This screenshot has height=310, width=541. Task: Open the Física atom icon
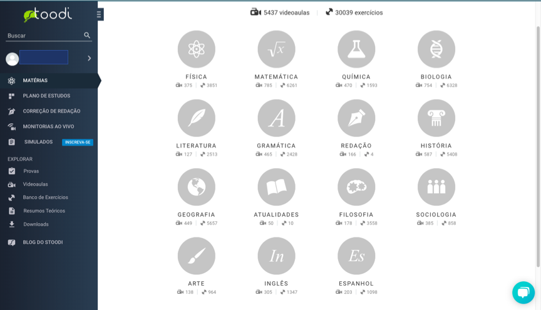tap(196, 49)
